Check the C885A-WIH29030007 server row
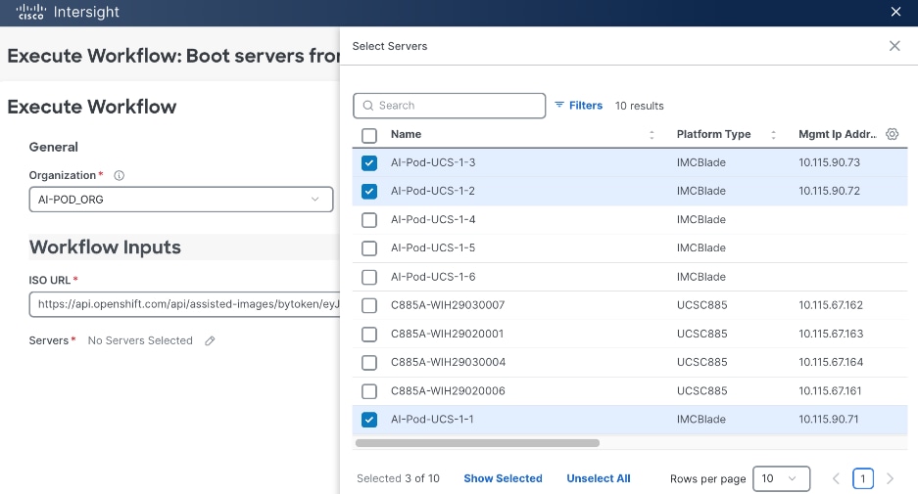 click(369, 306)
